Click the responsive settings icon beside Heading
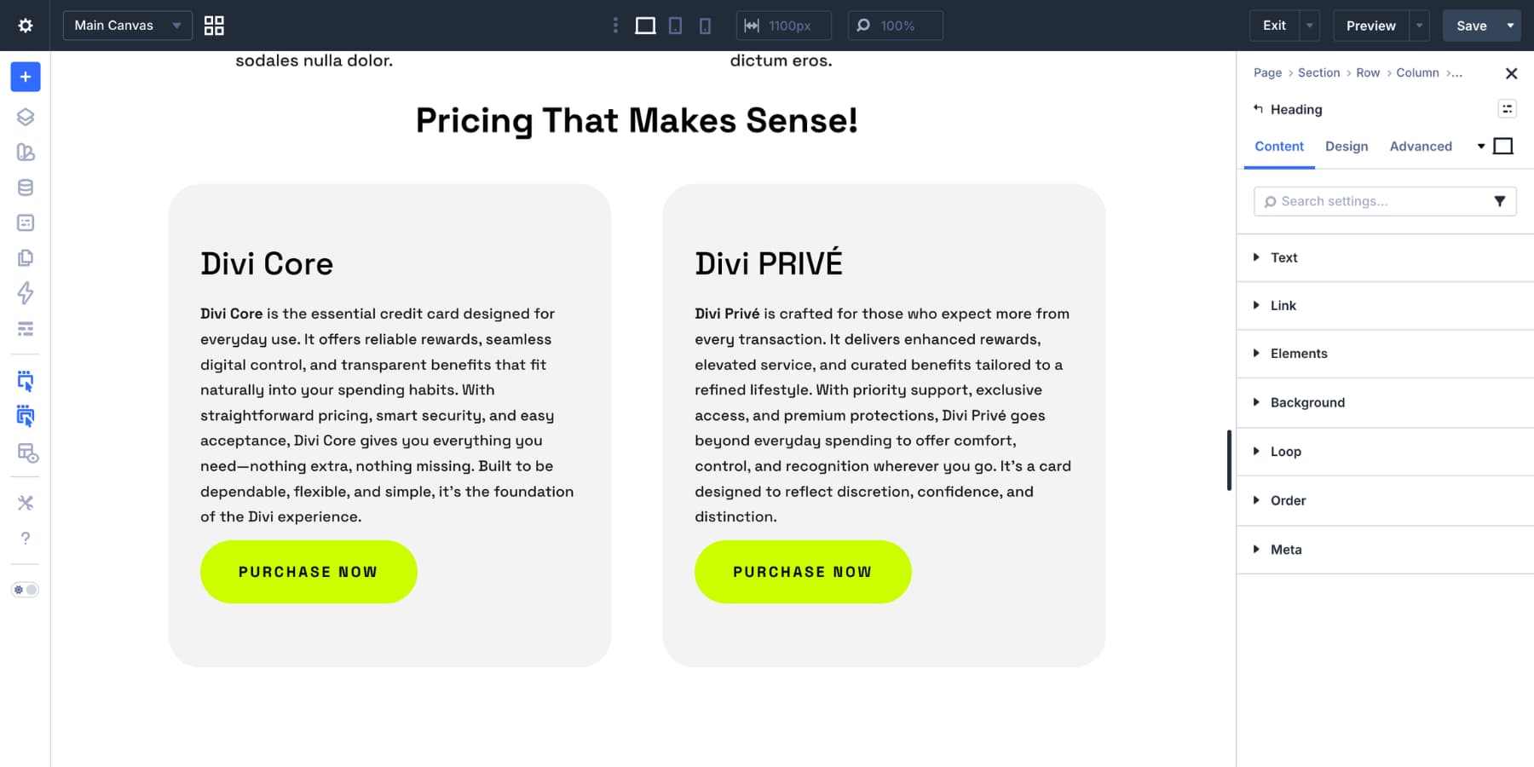The height and width of the screenshot is (767, 1534). [x=1508, y=109]
